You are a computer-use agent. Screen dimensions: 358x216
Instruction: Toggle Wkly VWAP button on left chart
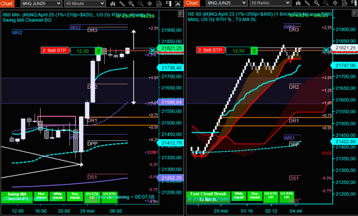(57, 196)
